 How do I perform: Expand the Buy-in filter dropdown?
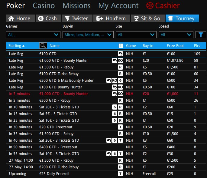click(x=88, y=35)
